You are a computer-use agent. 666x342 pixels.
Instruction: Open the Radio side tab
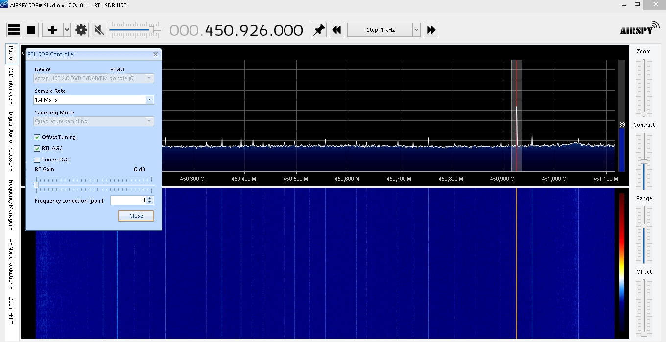(11, 53)
